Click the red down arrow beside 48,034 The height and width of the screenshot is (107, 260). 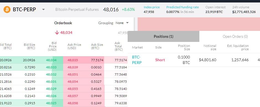click(57, 33)
